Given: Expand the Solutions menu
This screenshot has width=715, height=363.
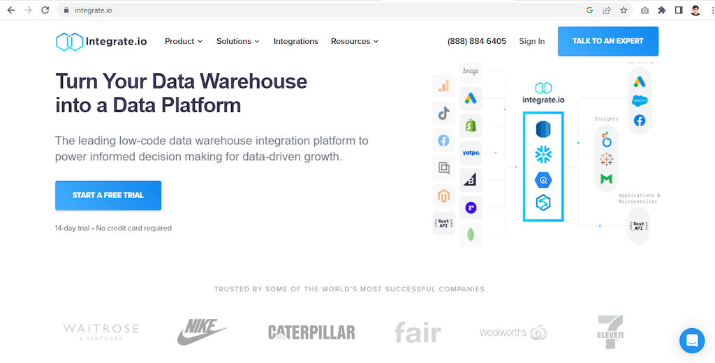Looking at the screenshot, I should click(238, 41).
